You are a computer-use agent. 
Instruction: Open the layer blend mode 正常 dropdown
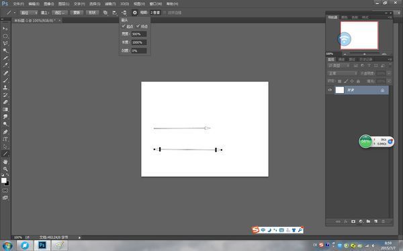click(343, 73)
